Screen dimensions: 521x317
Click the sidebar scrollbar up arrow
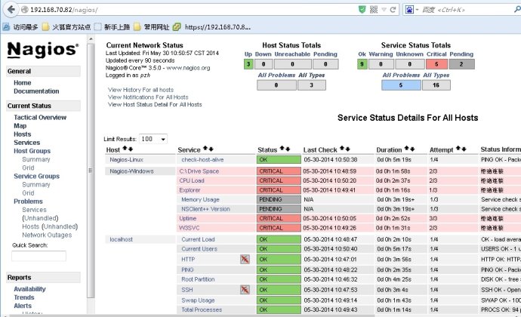point(91,39)
